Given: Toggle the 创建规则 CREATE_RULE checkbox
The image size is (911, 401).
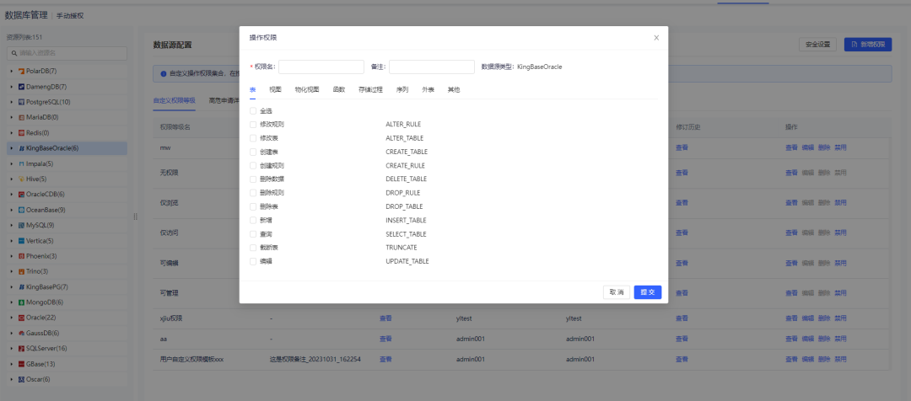Looking at the screenshot, I should 253,165.
